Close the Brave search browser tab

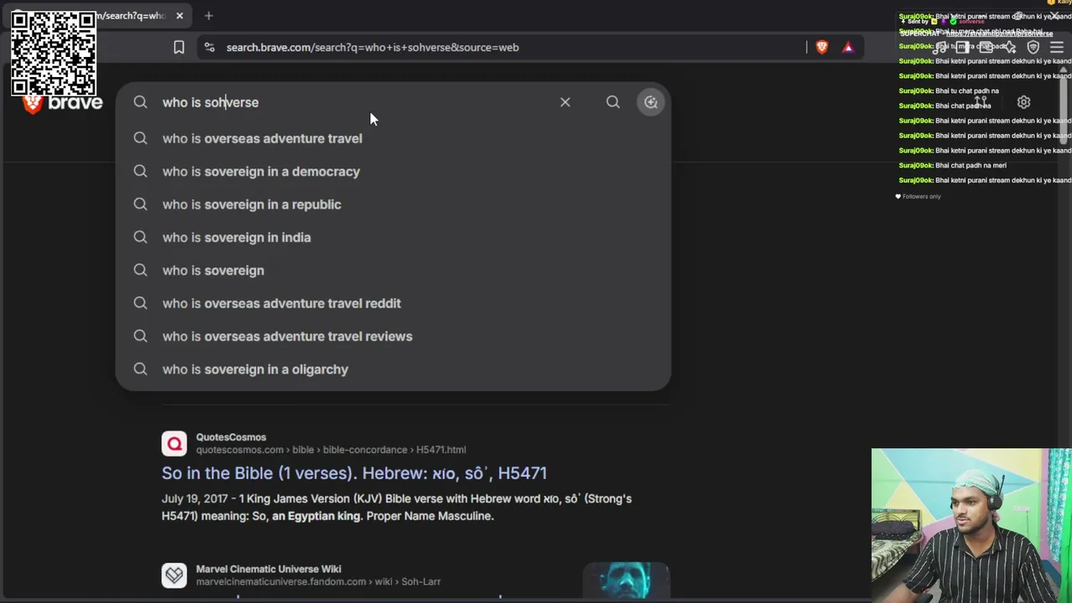coord(179,16)
